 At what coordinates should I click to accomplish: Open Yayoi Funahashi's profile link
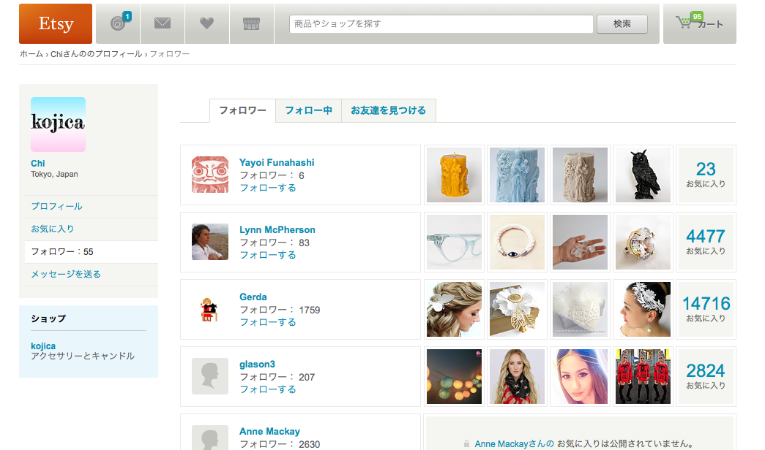click(277, 163)
